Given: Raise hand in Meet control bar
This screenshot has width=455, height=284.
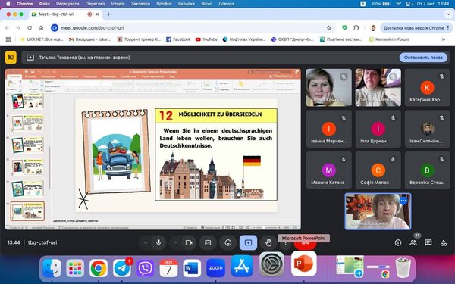Looking at the screenshot, I should pos(268,242).
